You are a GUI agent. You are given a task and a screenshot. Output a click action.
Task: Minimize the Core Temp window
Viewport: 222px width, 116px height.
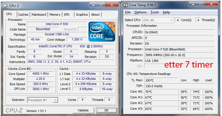[193, 4]
